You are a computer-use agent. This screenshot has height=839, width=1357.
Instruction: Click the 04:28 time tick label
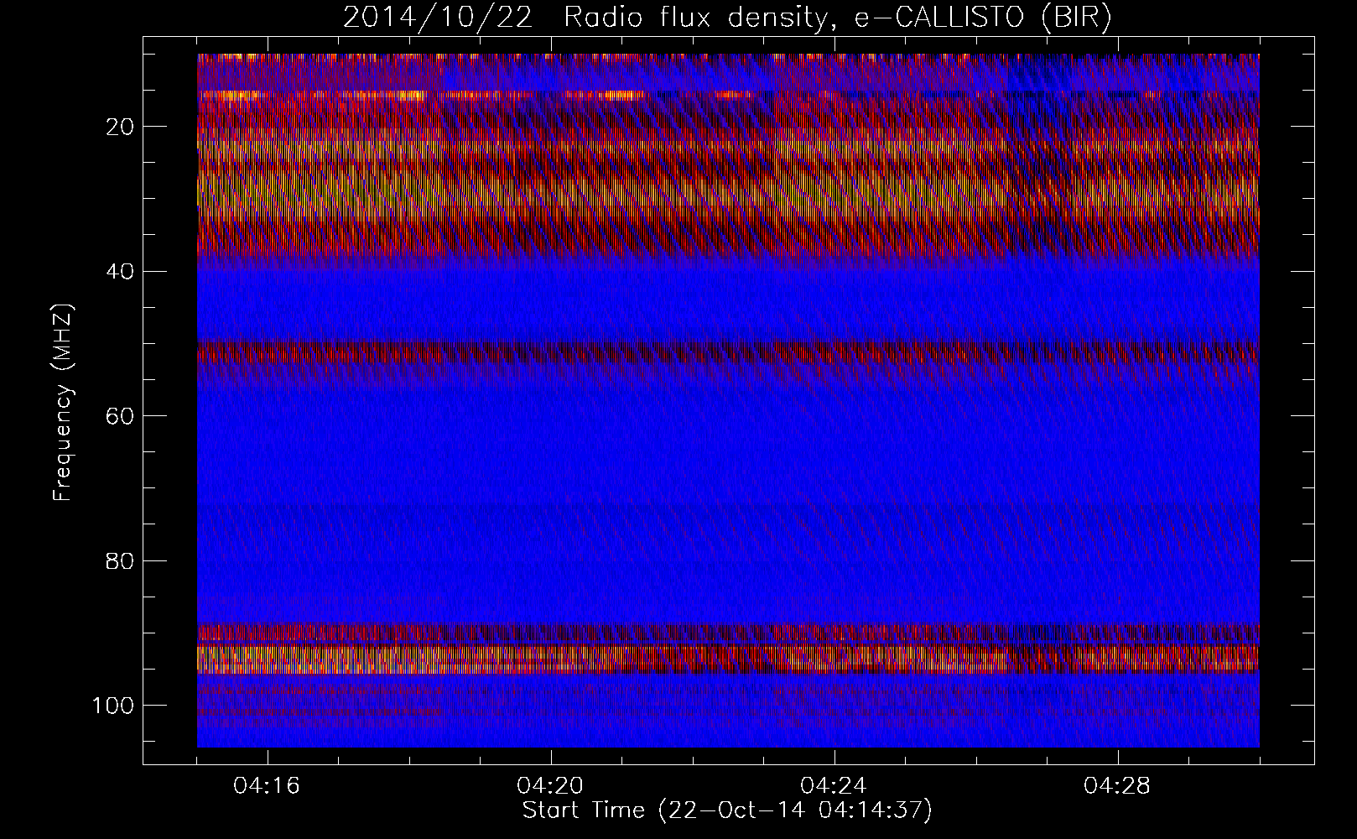[1118, 786]
